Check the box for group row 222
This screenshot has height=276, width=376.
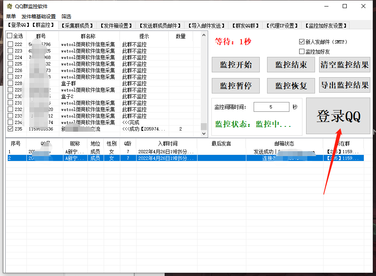[10, 44]
